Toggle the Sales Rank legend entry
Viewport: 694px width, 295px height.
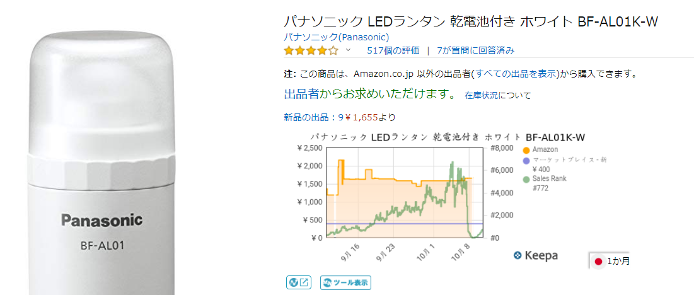[549, 178]
